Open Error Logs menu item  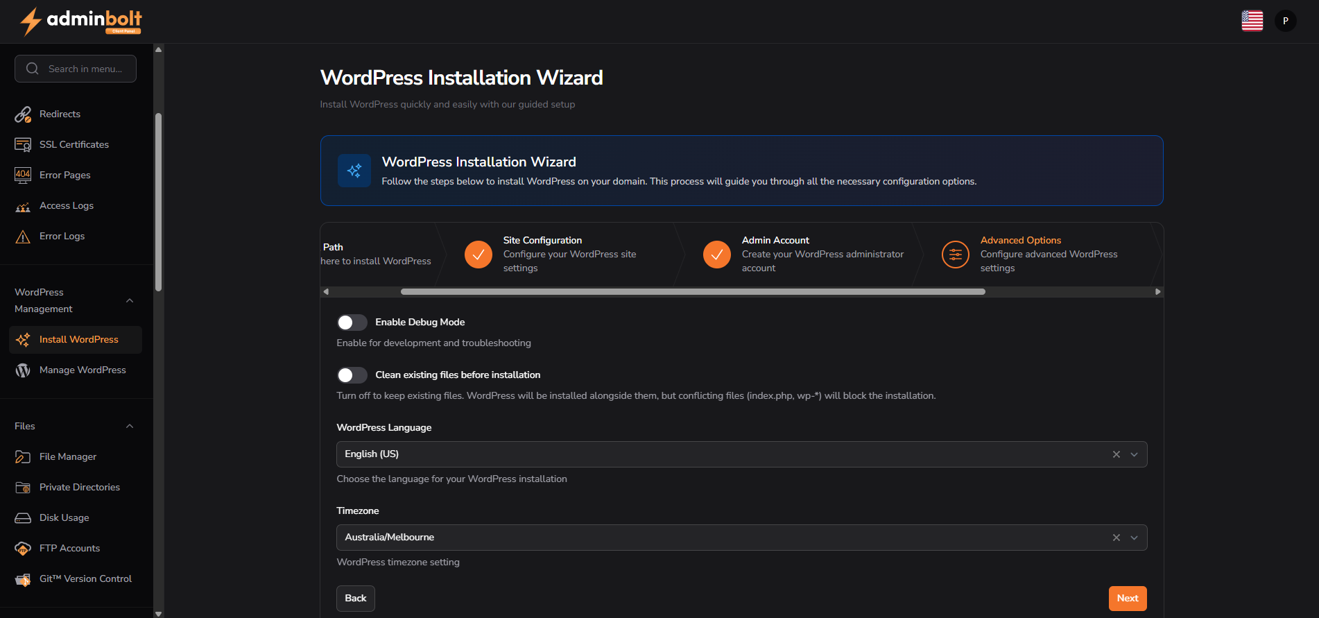pos(76,237)
